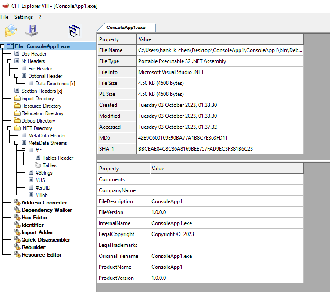330x292 pixels.
Task: Click the Relocation Directory folder icon
Action: pyautogui.click(x=17, y=113)
